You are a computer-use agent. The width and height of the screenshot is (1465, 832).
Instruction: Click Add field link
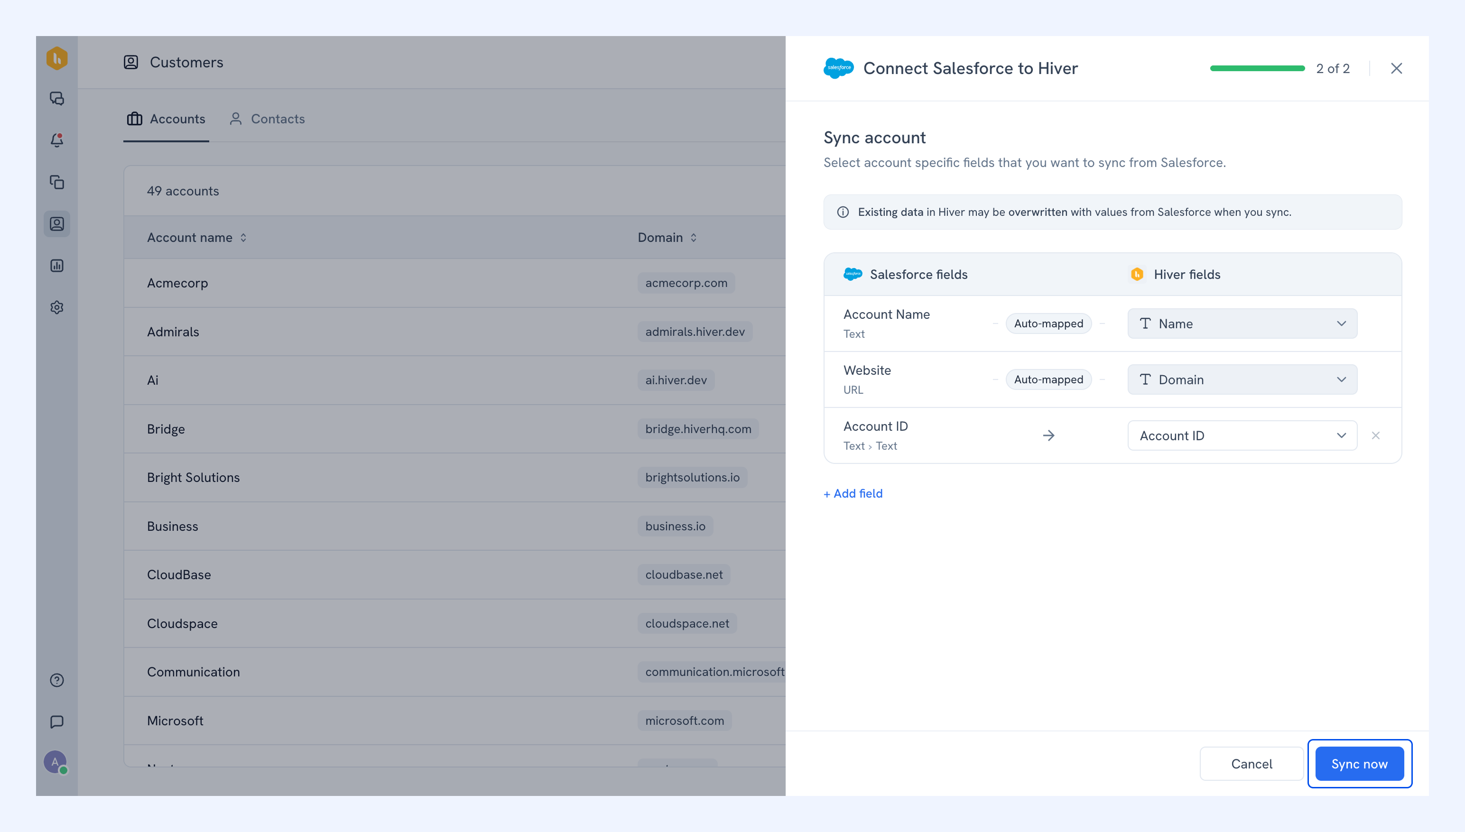coord(853,493)
